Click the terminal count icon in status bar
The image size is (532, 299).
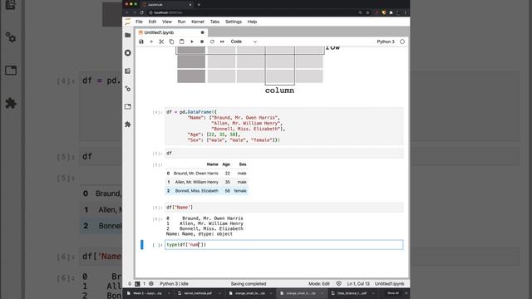[x=137, y=284]
